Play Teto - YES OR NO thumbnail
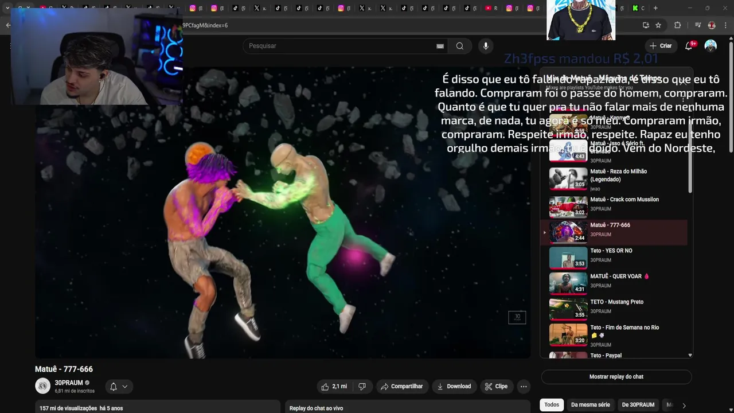Viewport: 734px width, 413px height. [568, 258]
